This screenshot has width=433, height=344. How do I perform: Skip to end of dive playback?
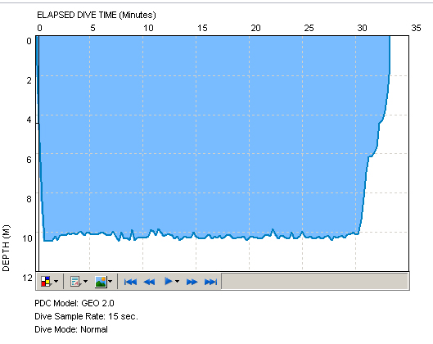210,282
